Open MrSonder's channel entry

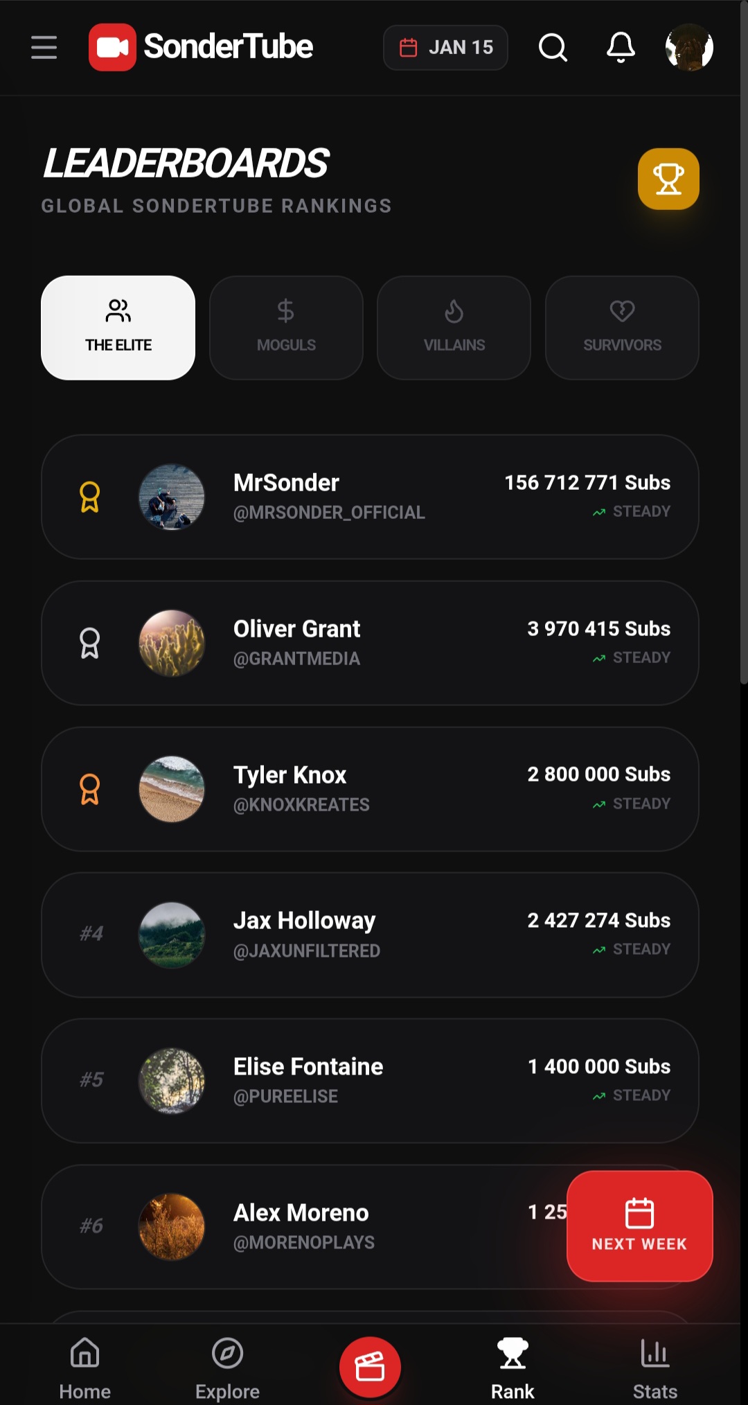370,497
